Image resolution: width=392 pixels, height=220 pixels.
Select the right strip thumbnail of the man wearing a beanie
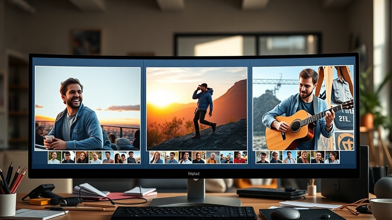click(276, 157)
